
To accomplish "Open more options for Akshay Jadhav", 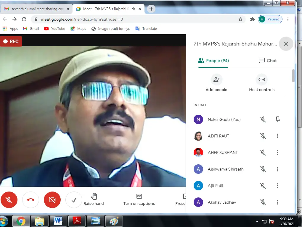I will click(277, 202).
